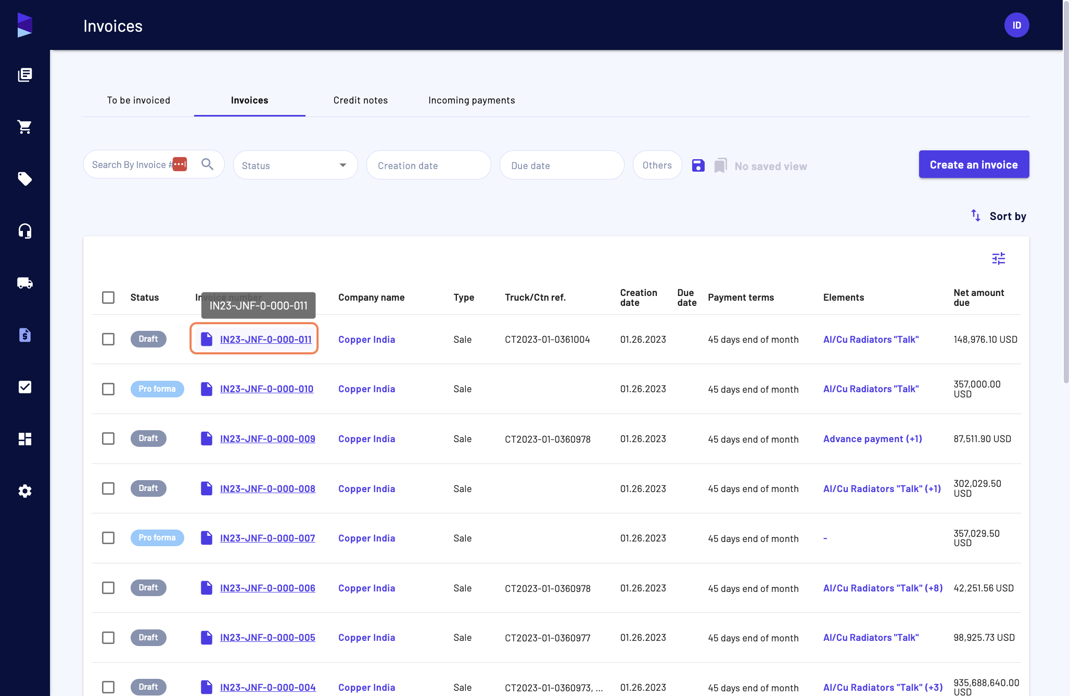Click the app logo in sidebar

click(24, 25)
